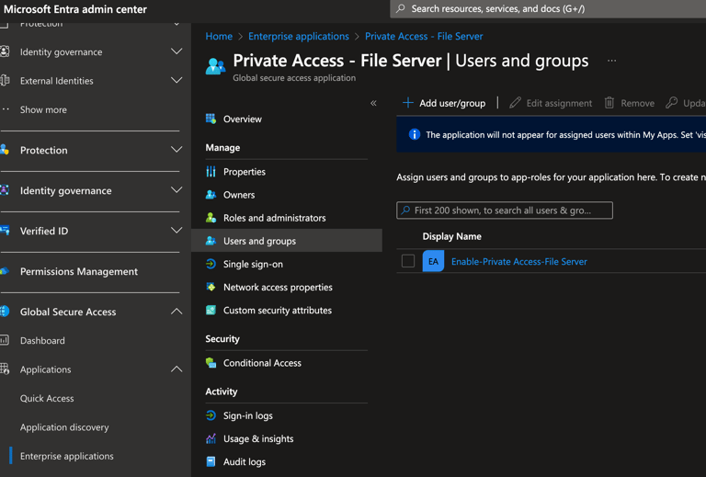The width and height of the screenshot is (706, 477).
Task: Click the Usage & insights chart icon
Action: 211,438
